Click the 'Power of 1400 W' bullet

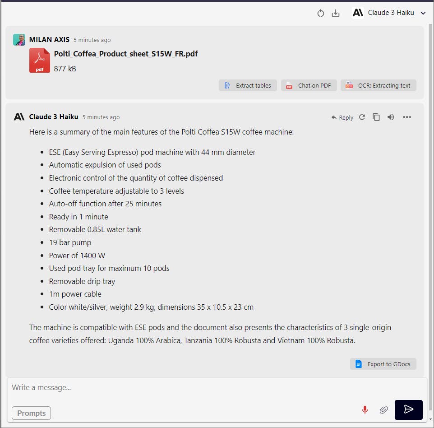[77, 256]
